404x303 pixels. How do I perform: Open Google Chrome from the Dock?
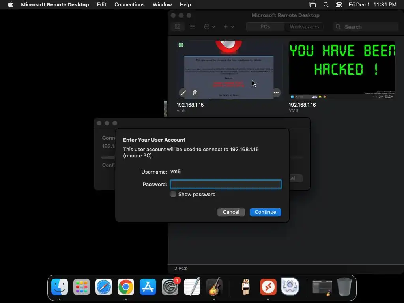click(126, 287)
